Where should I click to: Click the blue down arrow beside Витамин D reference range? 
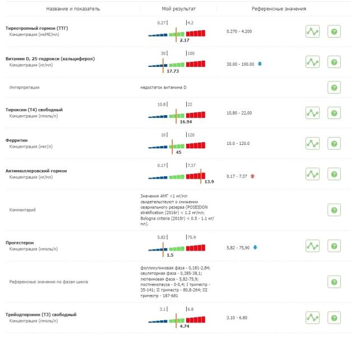pos(260,63)
